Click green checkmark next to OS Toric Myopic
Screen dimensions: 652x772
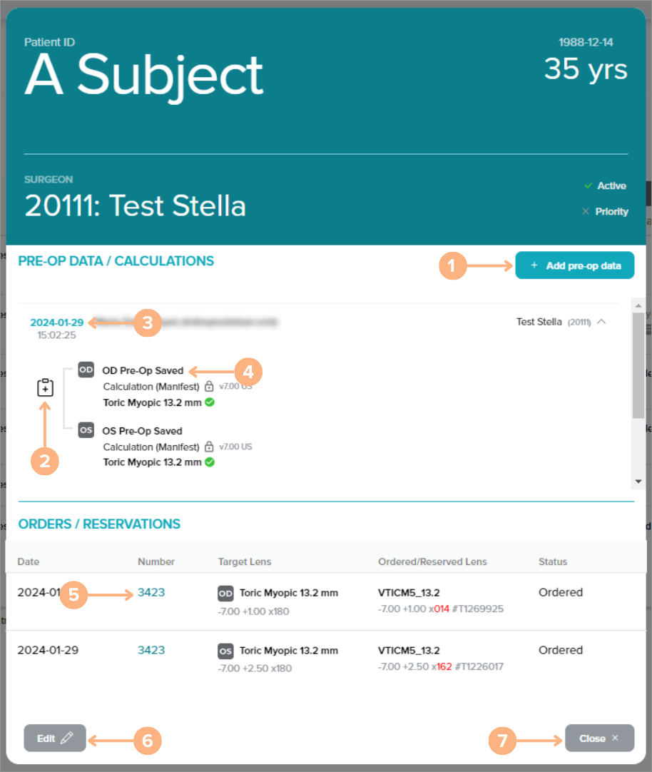pos(210,462)
